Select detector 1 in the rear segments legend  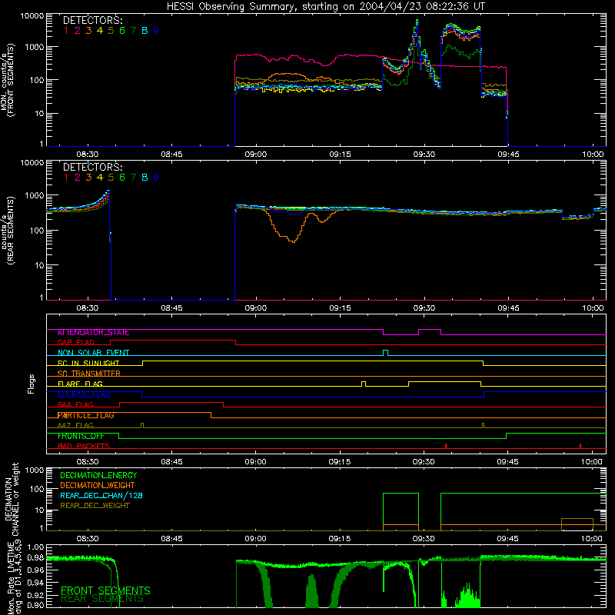[66, 178]
